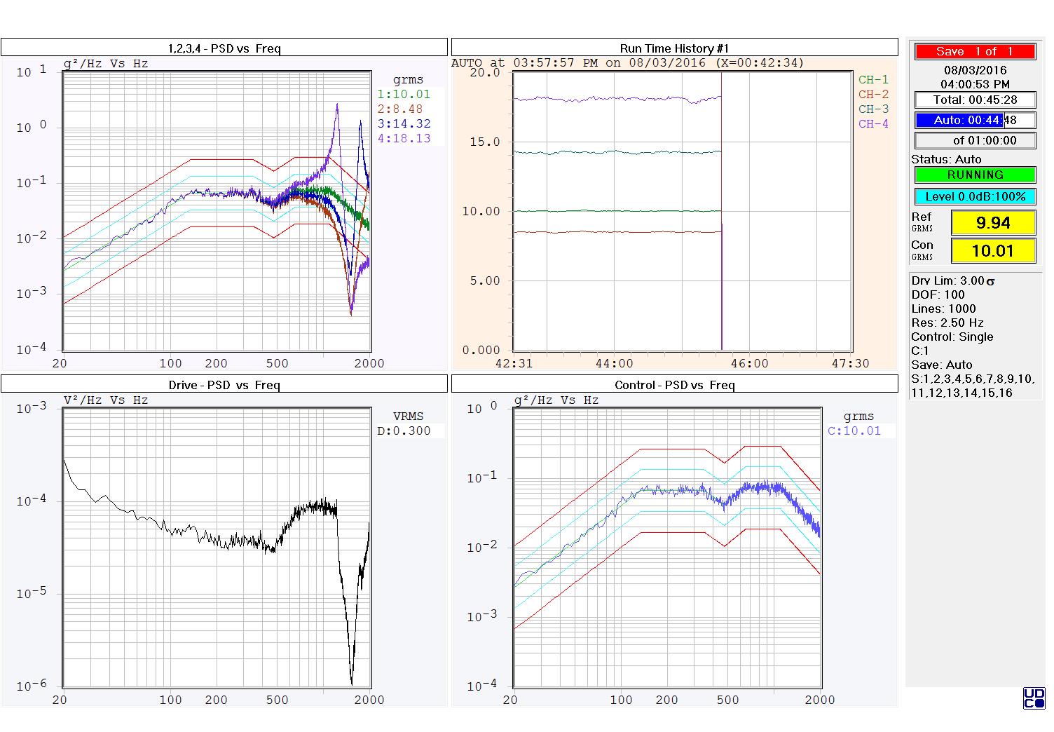Open the Control - PSD vs Freq title bar
This screenshot has height=732, width=1054.
675,384
